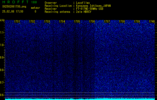
Task: Click filename XX2502061730.png
Action: (x=14, y=7)
